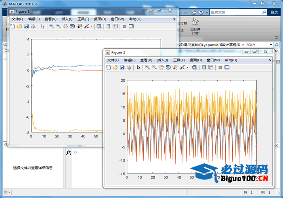The image size is (283, 198).
Task: Select Rotate 3D tool in Figure 2
Action: coord(168,67)
